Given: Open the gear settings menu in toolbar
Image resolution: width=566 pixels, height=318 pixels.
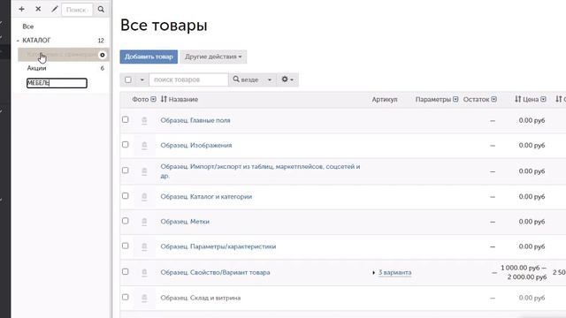Looking at the screenshot, I should [287, 79].
